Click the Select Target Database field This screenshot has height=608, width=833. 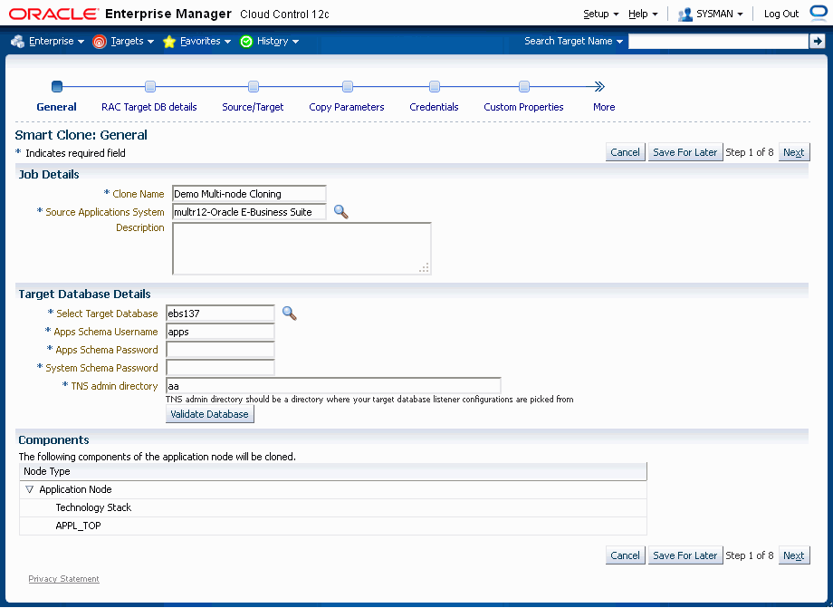click(220, 314)
